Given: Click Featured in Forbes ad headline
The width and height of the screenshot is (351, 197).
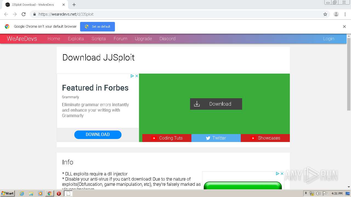Looking at the screenshot, I should [95, 88].
